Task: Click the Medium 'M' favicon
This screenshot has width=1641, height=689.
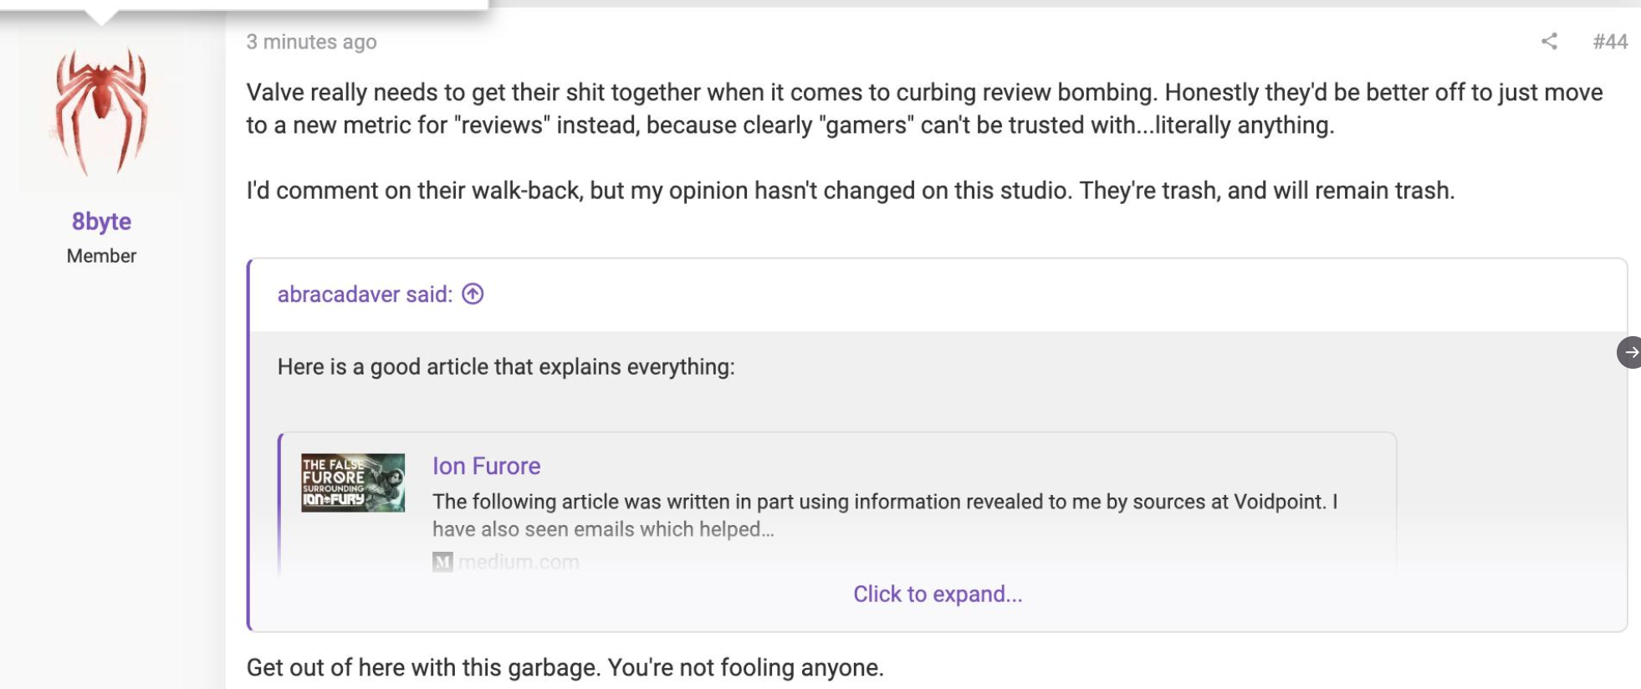Action: 442,562
